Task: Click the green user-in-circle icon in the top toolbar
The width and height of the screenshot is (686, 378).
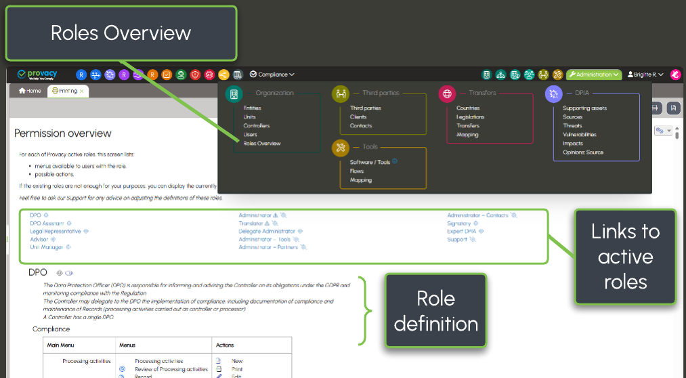Action: coord(181,75)
